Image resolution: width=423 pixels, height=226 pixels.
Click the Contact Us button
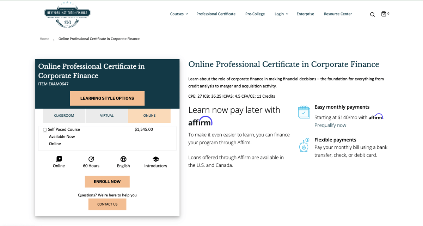[107, 204]
